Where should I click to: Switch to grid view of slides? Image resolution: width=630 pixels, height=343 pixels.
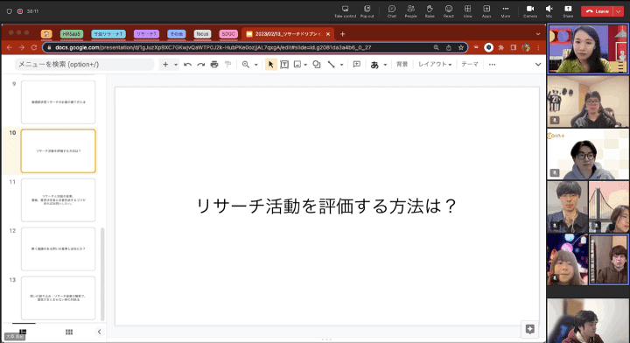pyautogui.click(x=69, y=332)
